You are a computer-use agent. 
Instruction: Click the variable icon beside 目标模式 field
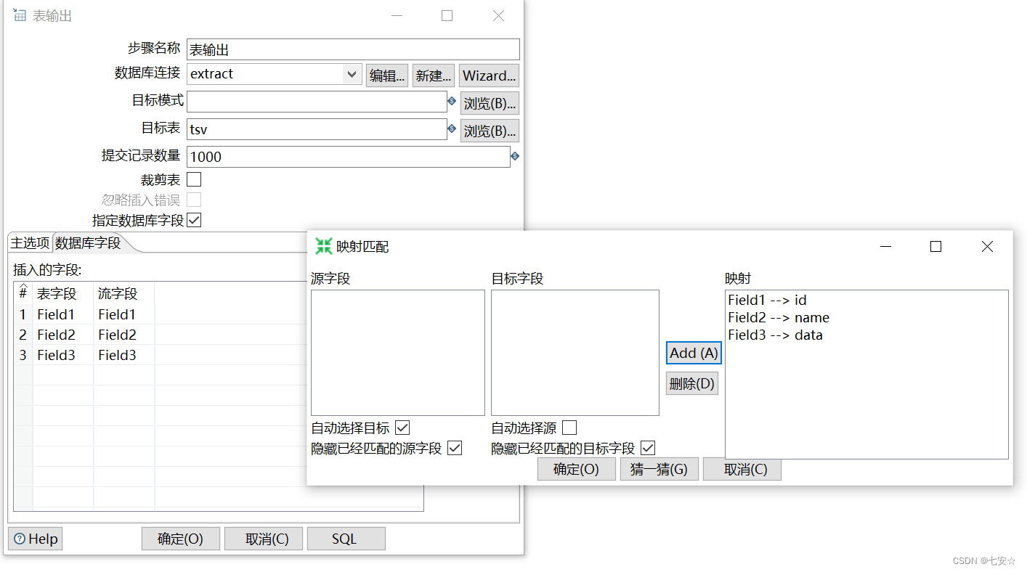(x=452, y=102)
